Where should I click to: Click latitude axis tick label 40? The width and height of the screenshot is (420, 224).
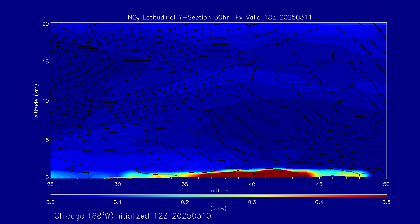[252, 184]
